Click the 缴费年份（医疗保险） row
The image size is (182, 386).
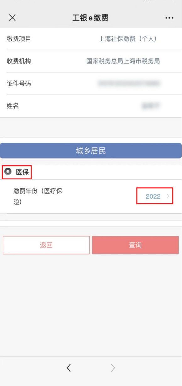[x=91, y=196]
